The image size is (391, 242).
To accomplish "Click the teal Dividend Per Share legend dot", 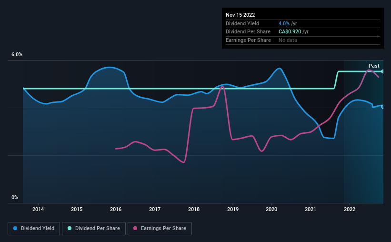I will 70,228.
